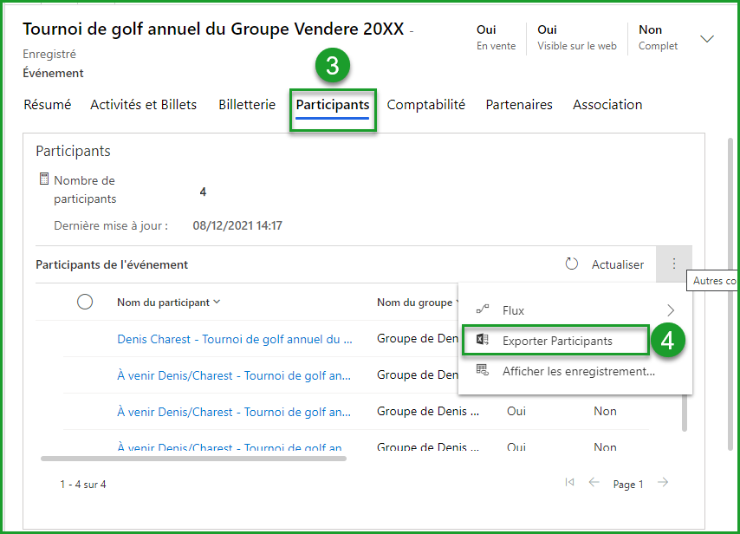The height and width of the screenshot is (534, 740).
Task: Jump to the first page icon
Action: coord(570,483)
